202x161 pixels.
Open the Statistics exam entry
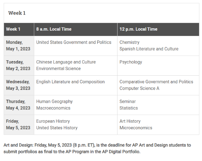pos(129,108)
